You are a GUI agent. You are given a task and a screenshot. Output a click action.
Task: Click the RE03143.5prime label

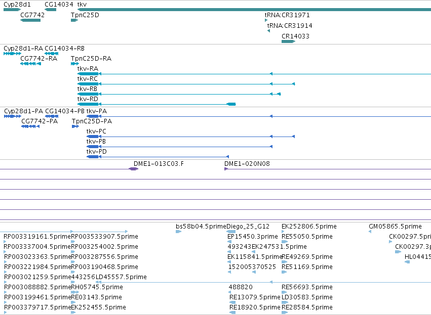96,297
